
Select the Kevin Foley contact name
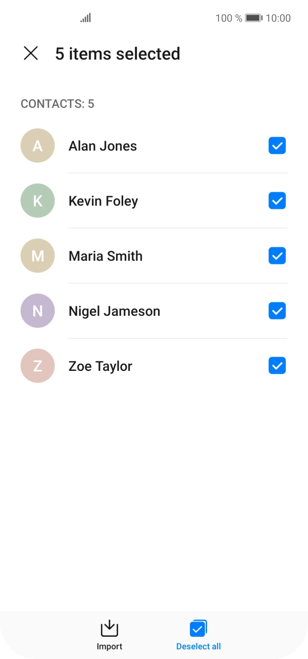103,201
